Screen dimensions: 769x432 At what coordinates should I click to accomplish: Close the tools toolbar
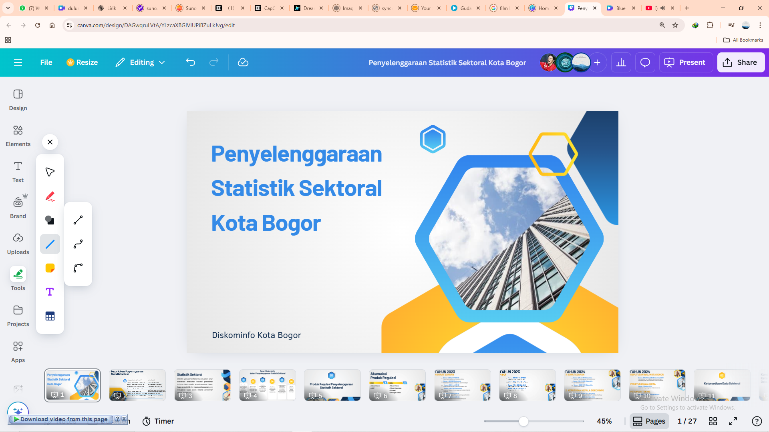pos(50,142)
